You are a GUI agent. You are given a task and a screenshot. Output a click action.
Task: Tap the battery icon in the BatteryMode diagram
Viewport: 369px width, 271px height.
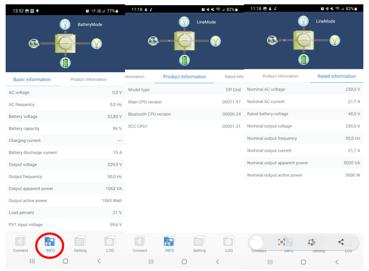tap(65, 63)
